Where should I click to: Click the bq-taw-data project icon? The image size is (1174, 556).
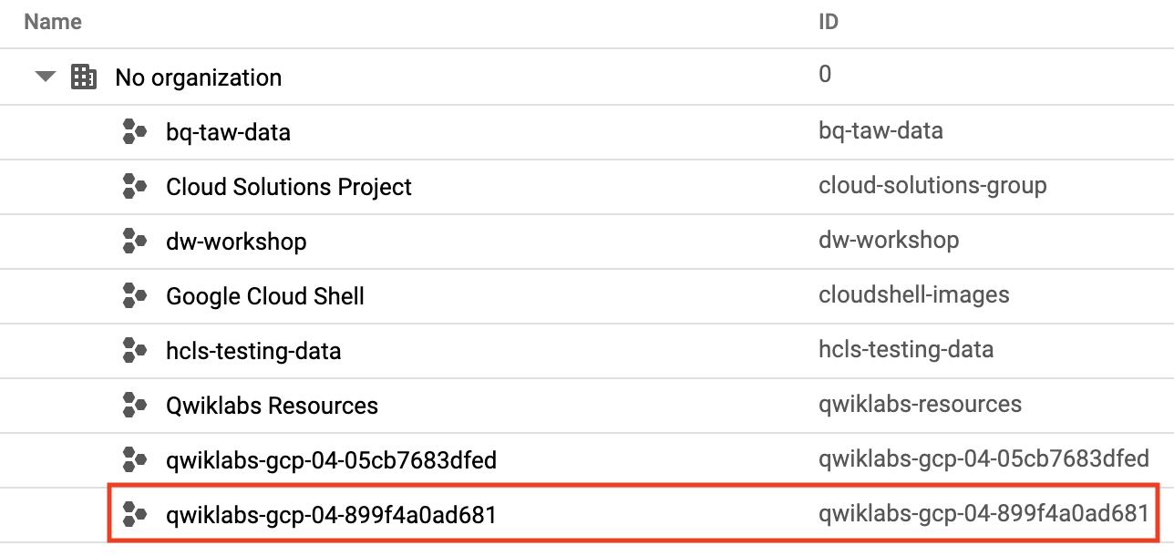135,132
